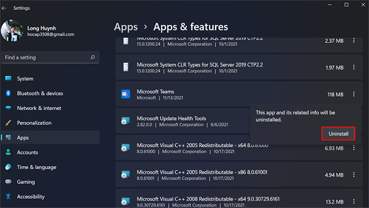Click the Long Huynh account name
This screenshot has width=369, height=208.
pos(42,29)
